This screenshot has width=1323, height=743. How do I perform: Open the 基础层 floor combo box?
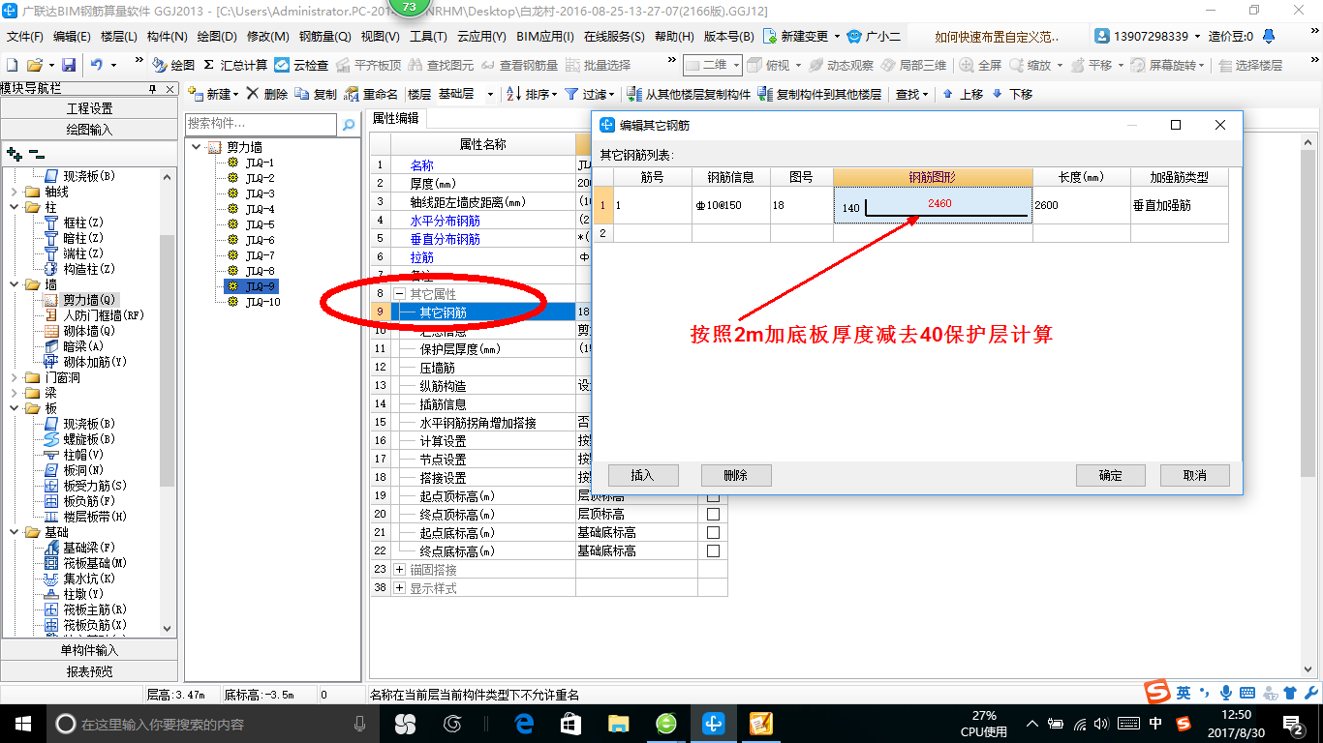coord(465,94)
